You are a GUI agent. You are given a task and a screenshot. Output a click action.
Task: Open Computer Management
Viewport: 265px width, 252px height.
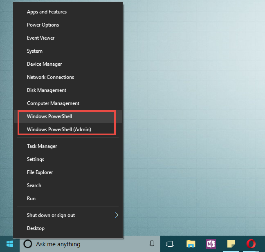(x=68, y=103)
